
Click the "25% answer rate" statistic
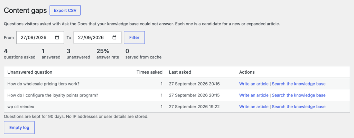click(108, 54)
